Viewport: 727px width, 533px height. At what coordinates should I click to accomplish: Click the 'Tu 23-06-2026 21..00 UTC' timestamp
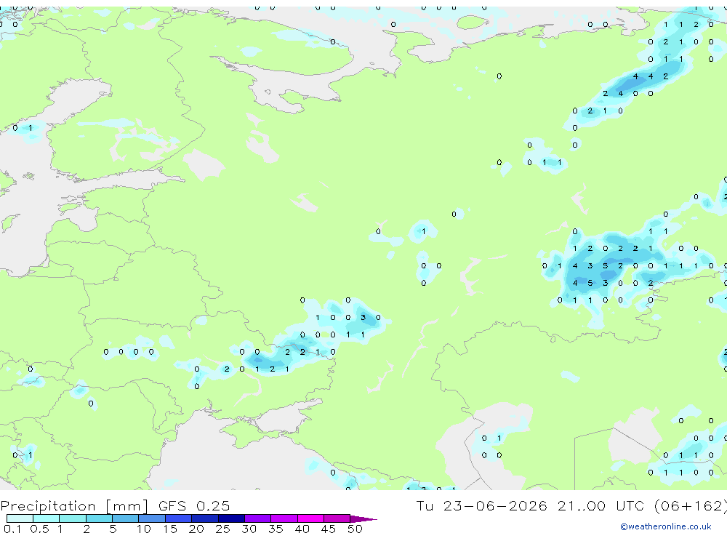tap(532, 505)
